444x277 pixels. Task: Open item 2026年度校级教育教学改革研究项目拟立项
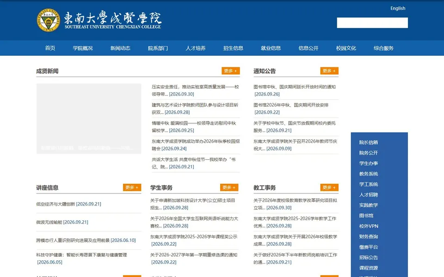(x=296, y=204)
